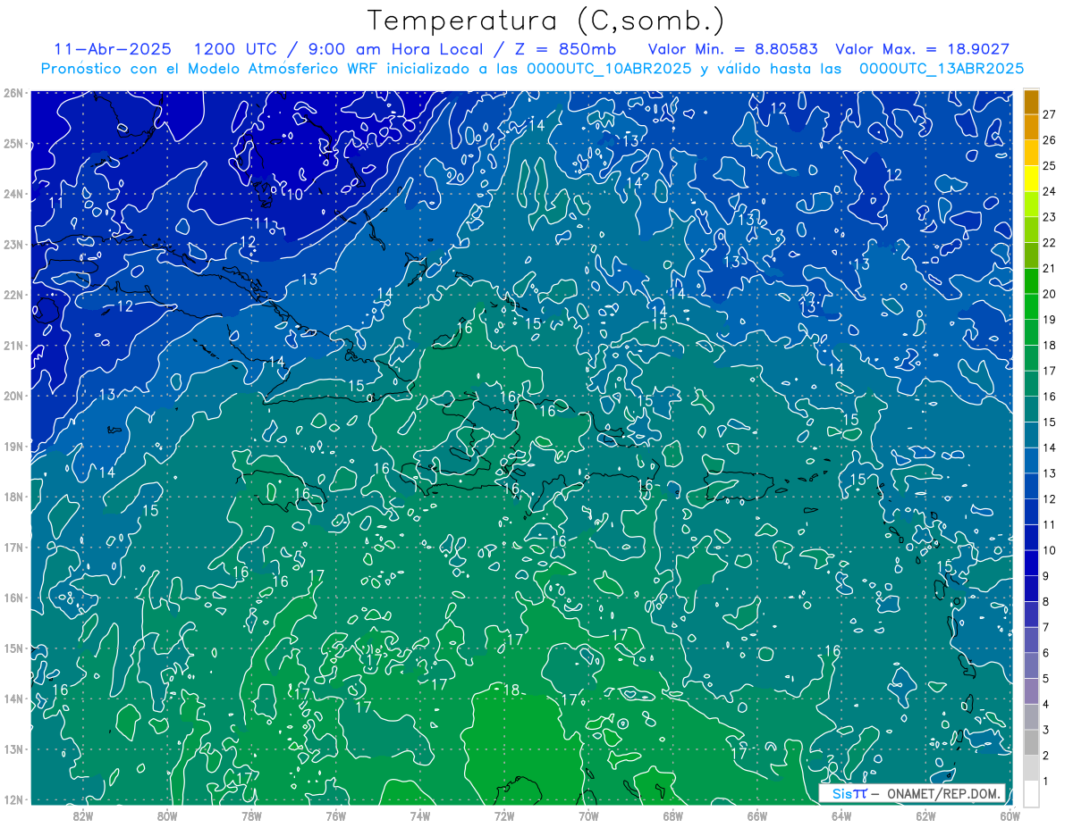Click the '26N' latitude axis label
The height and width of the screenshot is (828, 1073).
coord(13,93)
